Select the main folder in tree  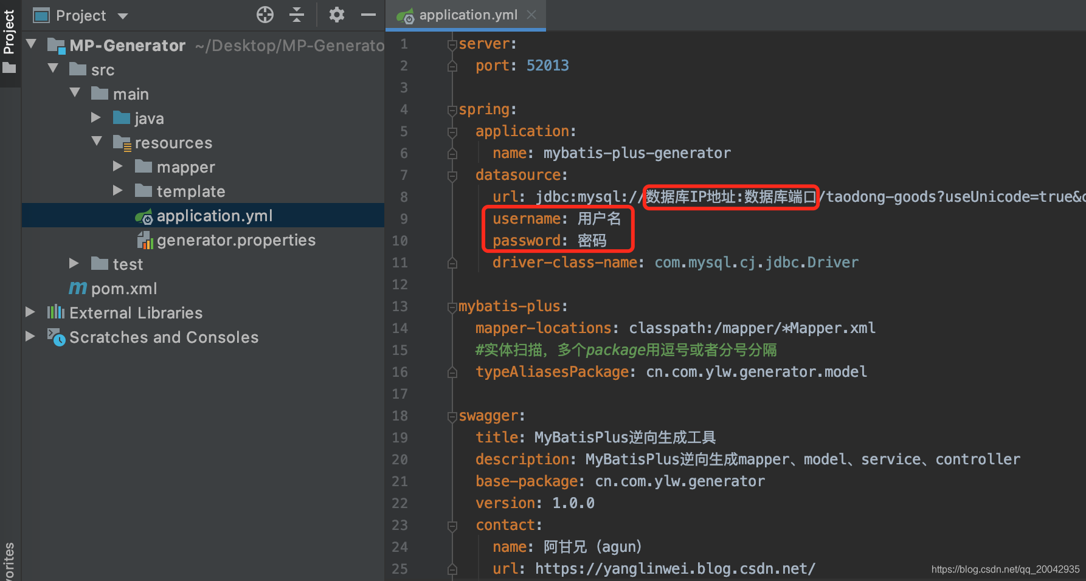[131, 94]
